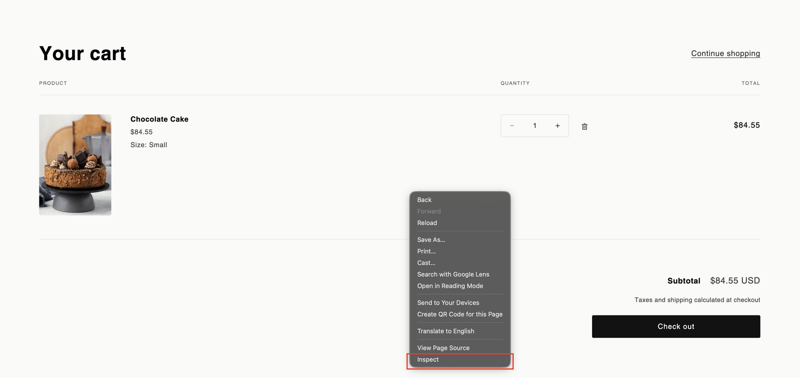
Task: Click the Subtotal label
Action: (x=684, y=281)
